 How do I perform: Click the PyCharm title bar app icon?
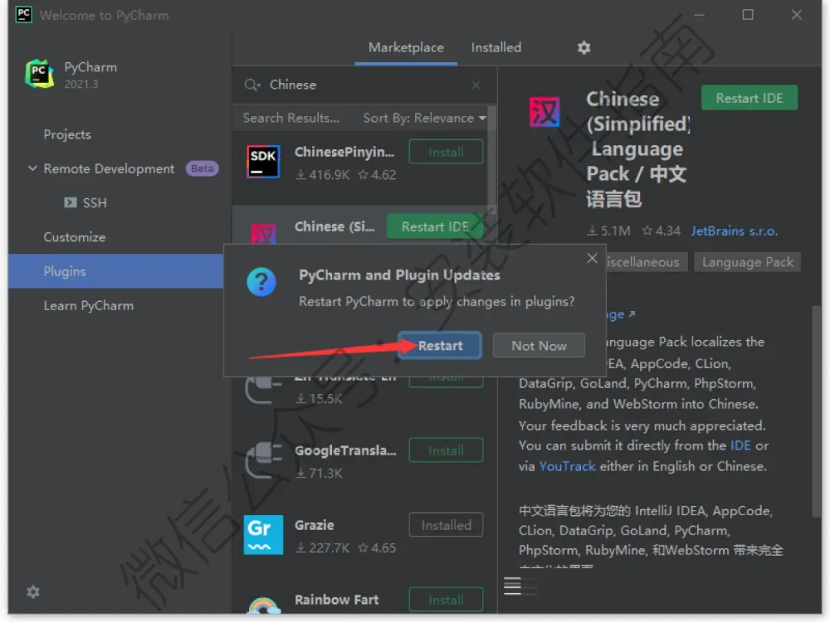pyautogui.click(x=24, y=15)
